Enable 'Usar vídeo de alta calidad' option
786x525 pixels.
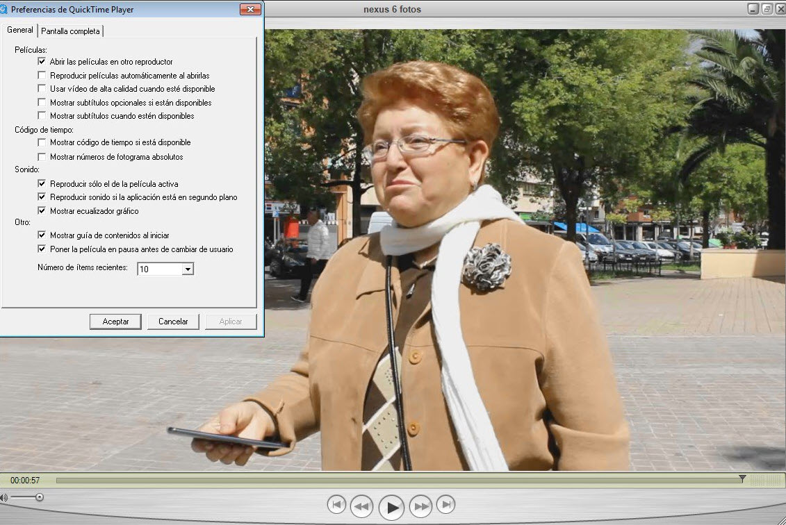point(42,89)
